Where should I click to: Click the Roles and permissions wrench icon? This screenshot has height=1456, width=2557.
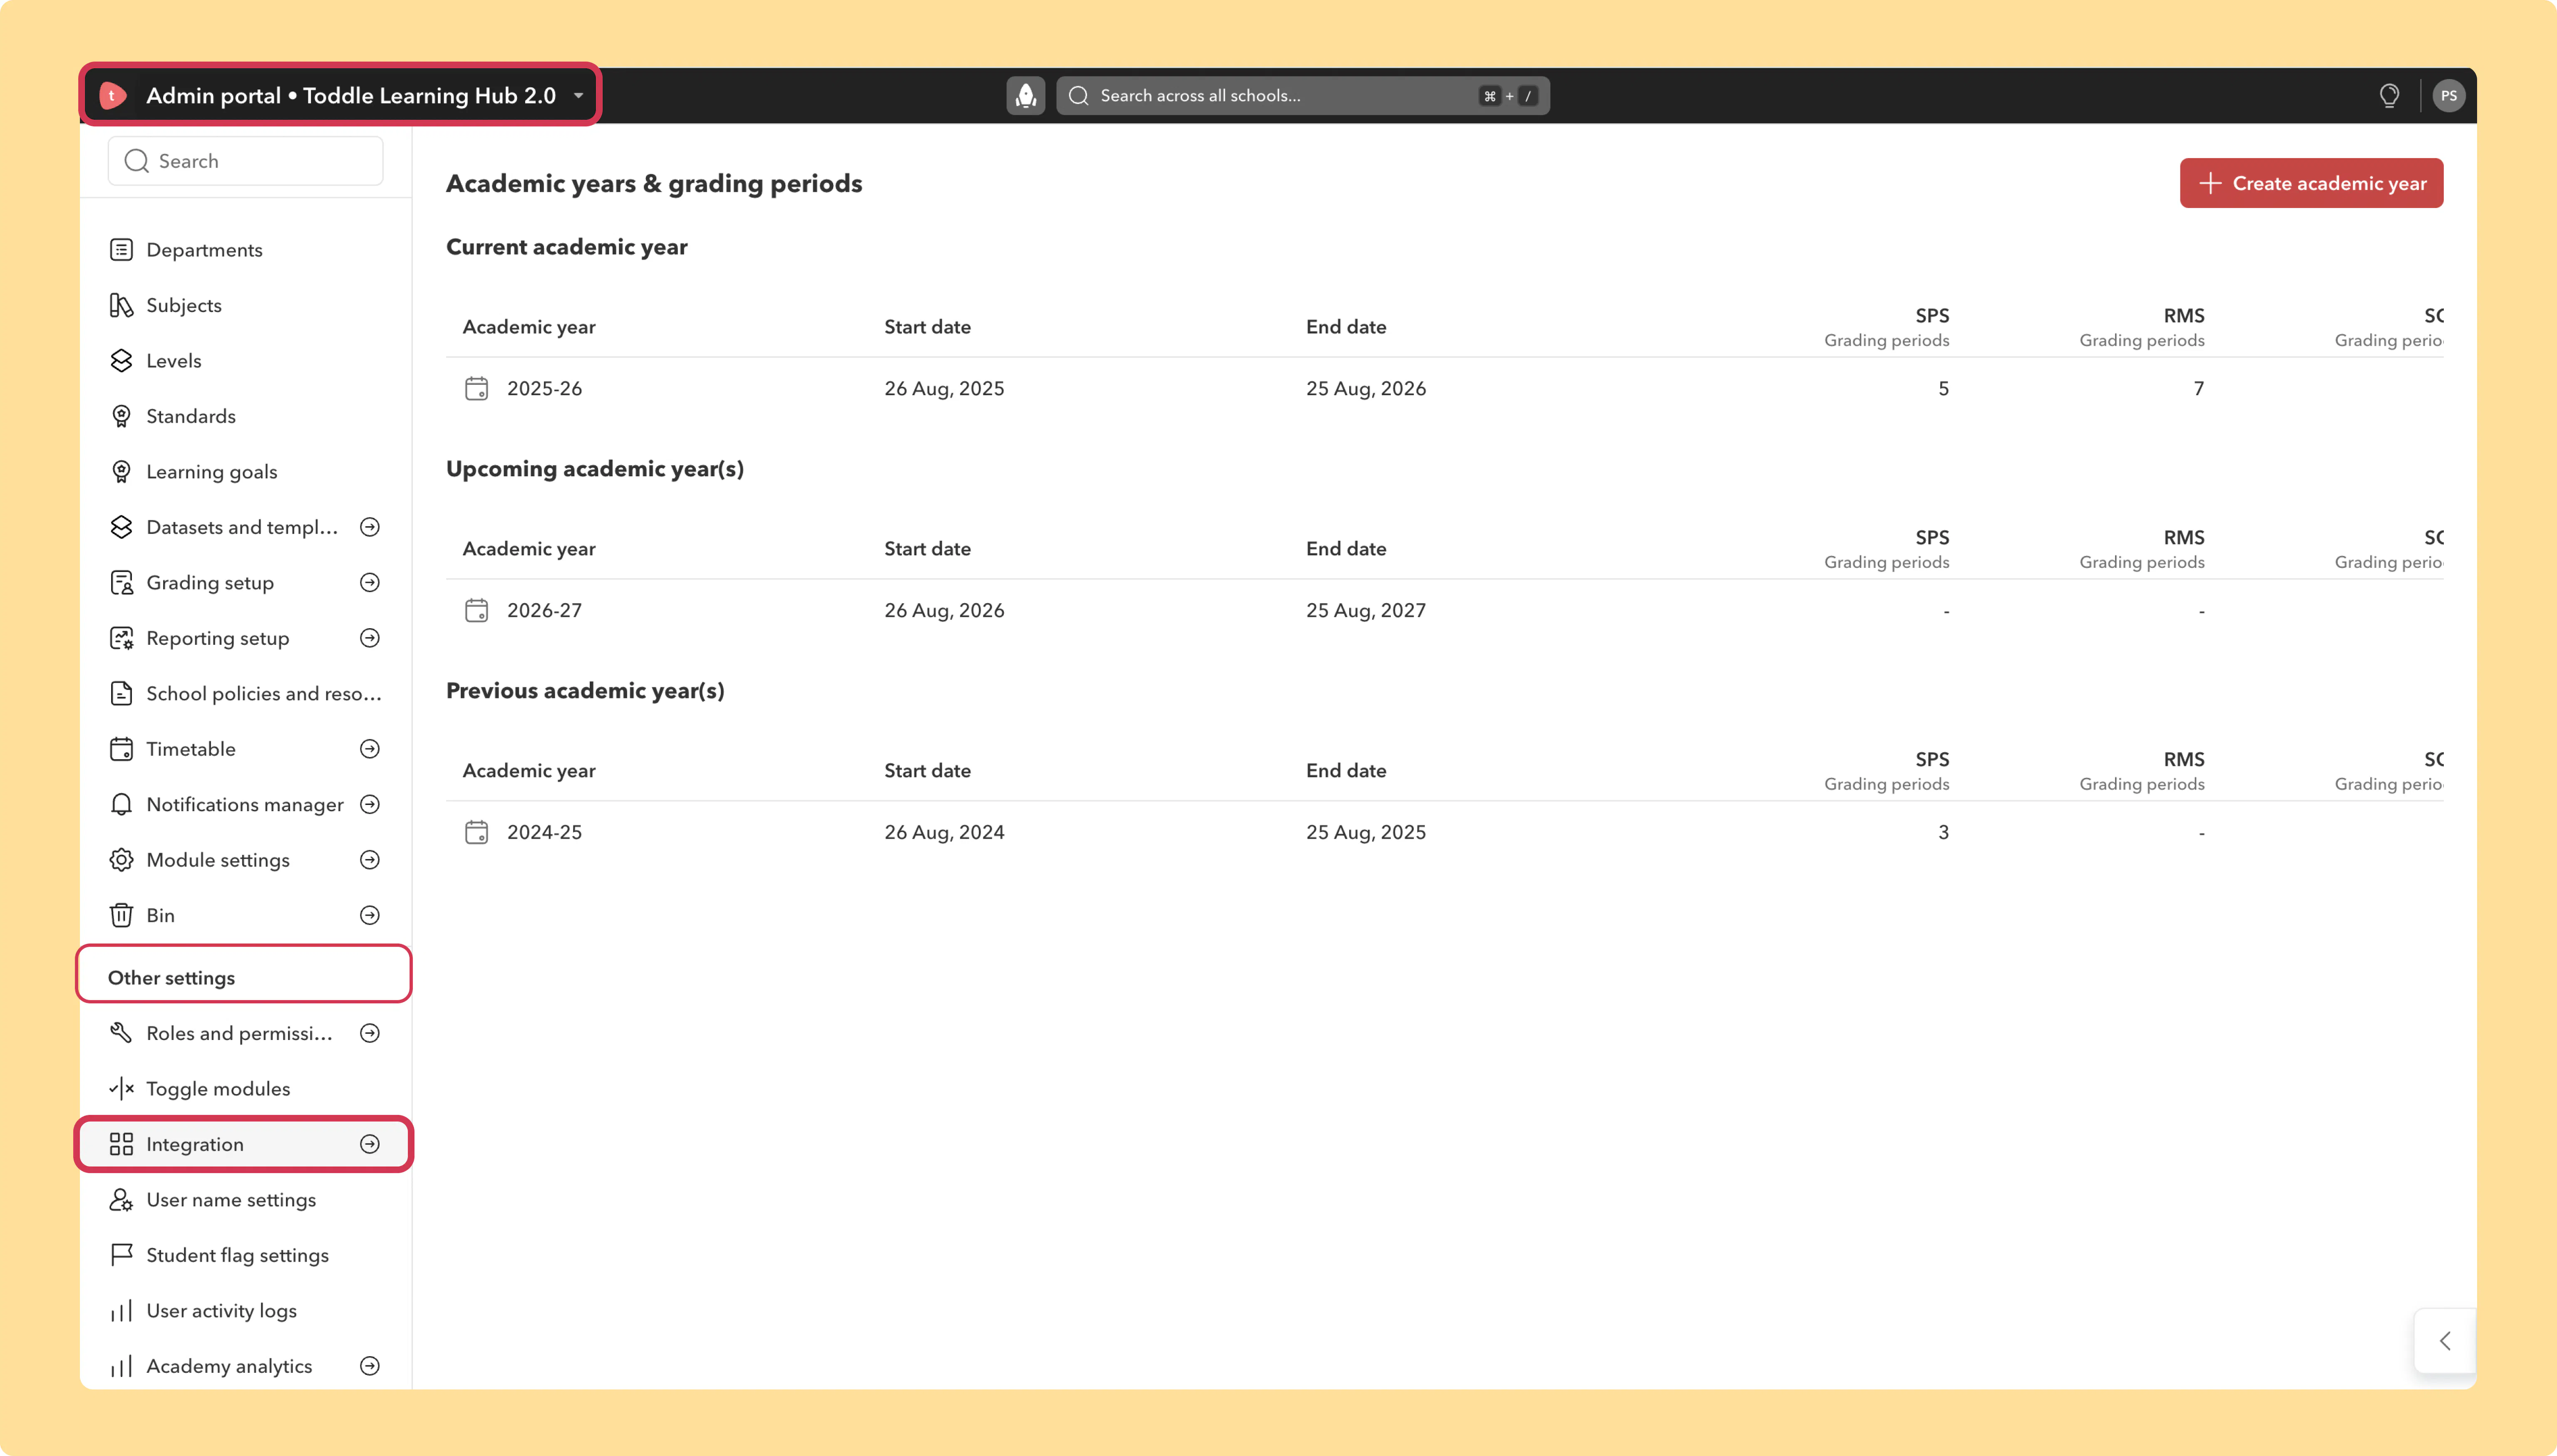(x=121, y=1033)
